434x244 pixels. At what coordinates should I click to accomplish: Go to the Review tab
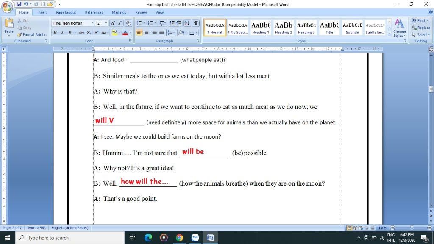(x=141, y=12)
